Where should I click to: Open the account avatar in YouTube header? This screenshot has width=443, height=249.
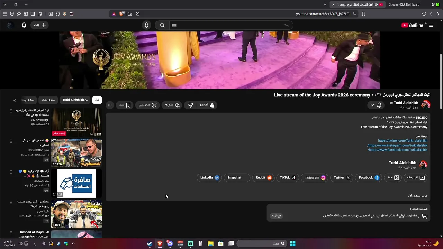[x=10, y=25]
